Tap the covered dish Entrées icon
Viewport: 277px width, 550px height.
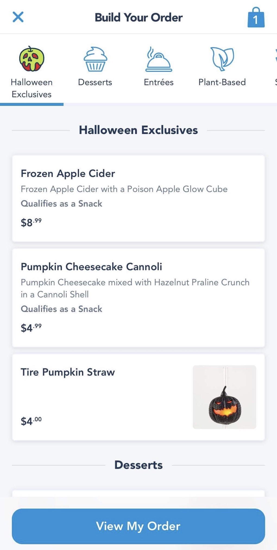pos(159,59)
